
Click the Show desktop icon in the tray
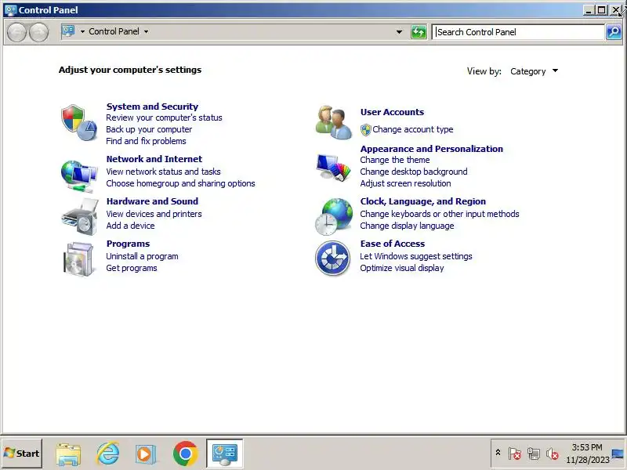618,454
